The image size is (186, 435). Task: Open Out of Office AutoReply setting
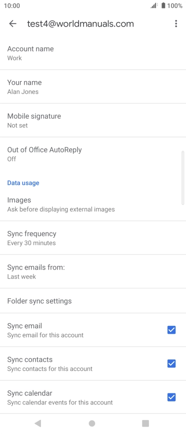point(93,154)
